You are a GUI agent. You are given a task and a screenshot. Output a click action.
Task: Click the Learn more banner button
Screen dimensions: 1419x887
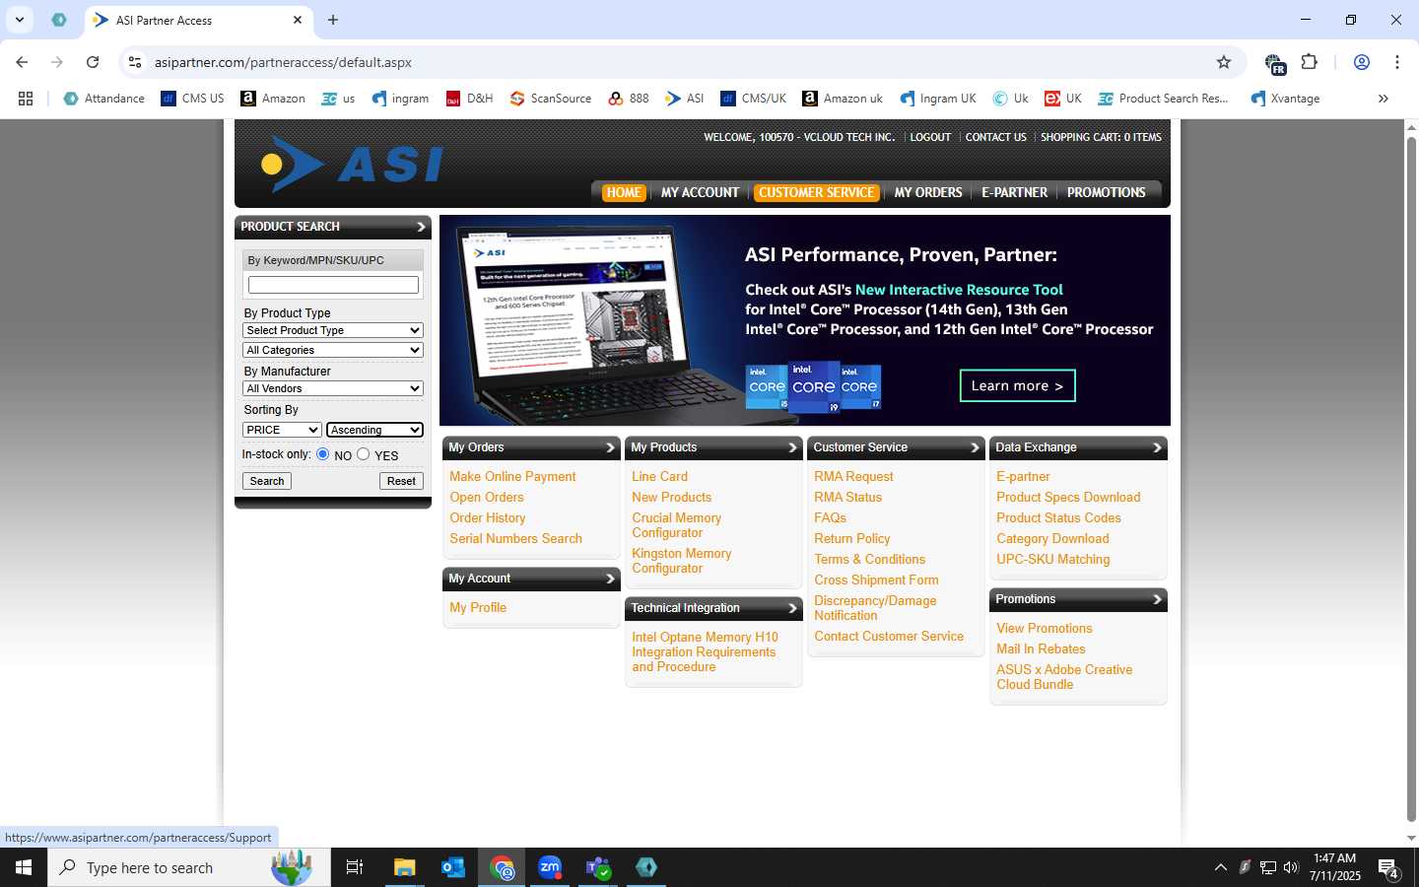pos(1017,385)
